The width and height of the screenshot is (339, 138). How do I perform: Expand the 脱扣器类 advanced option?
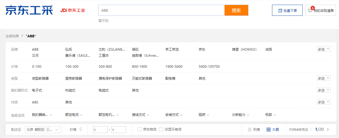[x=42, y=115]
